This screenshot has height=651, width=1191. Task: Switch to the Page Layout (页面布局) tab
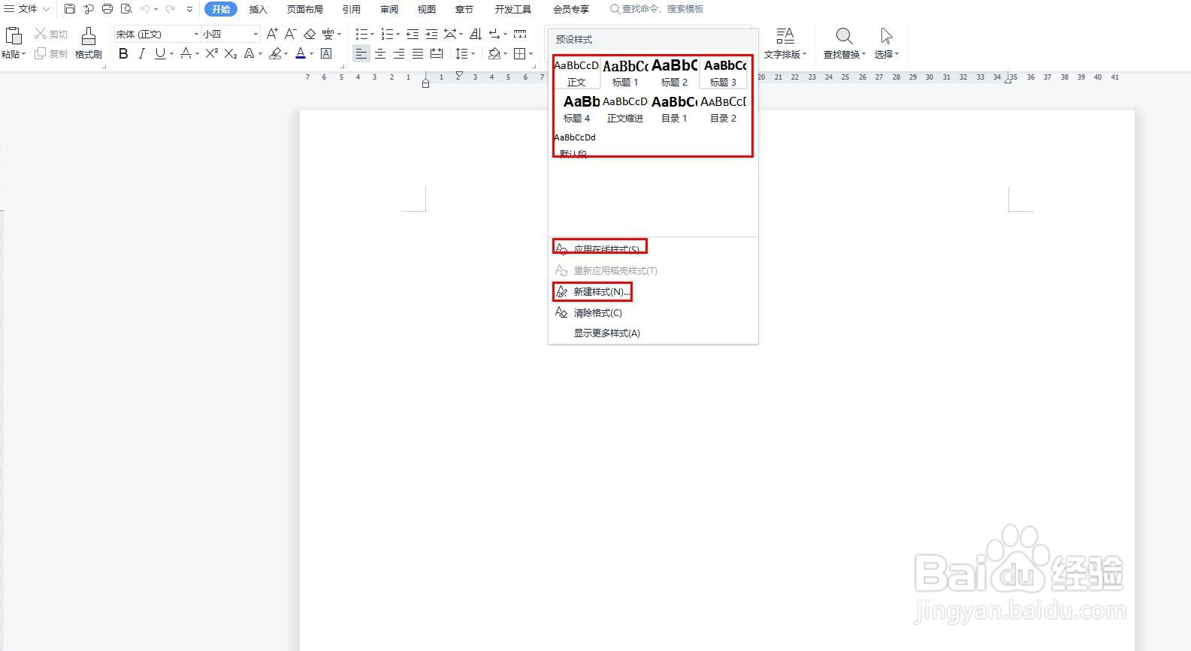(305, 9)
